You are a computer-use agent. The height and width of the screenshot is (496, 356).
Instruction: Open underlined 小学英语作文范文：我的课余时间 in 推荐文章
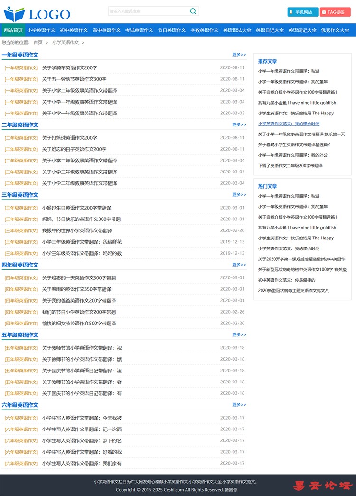pos(289,124)
